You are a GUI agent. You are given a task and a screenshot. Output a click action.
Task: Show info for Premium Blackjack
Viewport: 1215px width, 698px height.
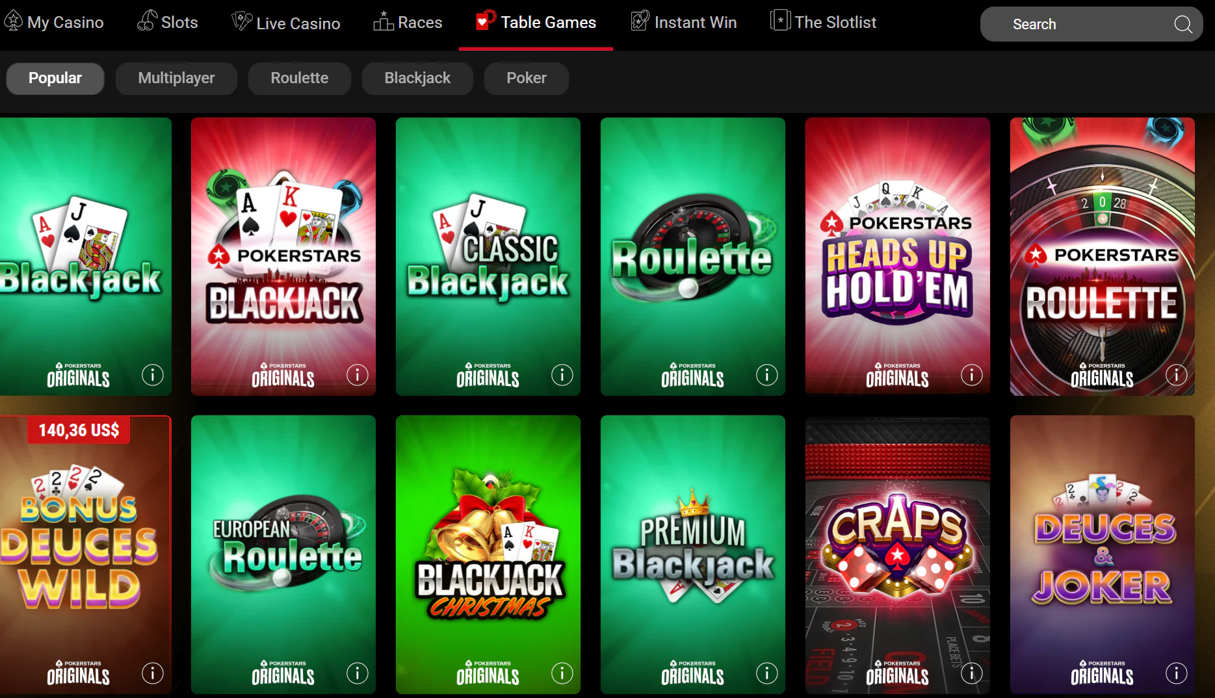(x=767, y=673)
